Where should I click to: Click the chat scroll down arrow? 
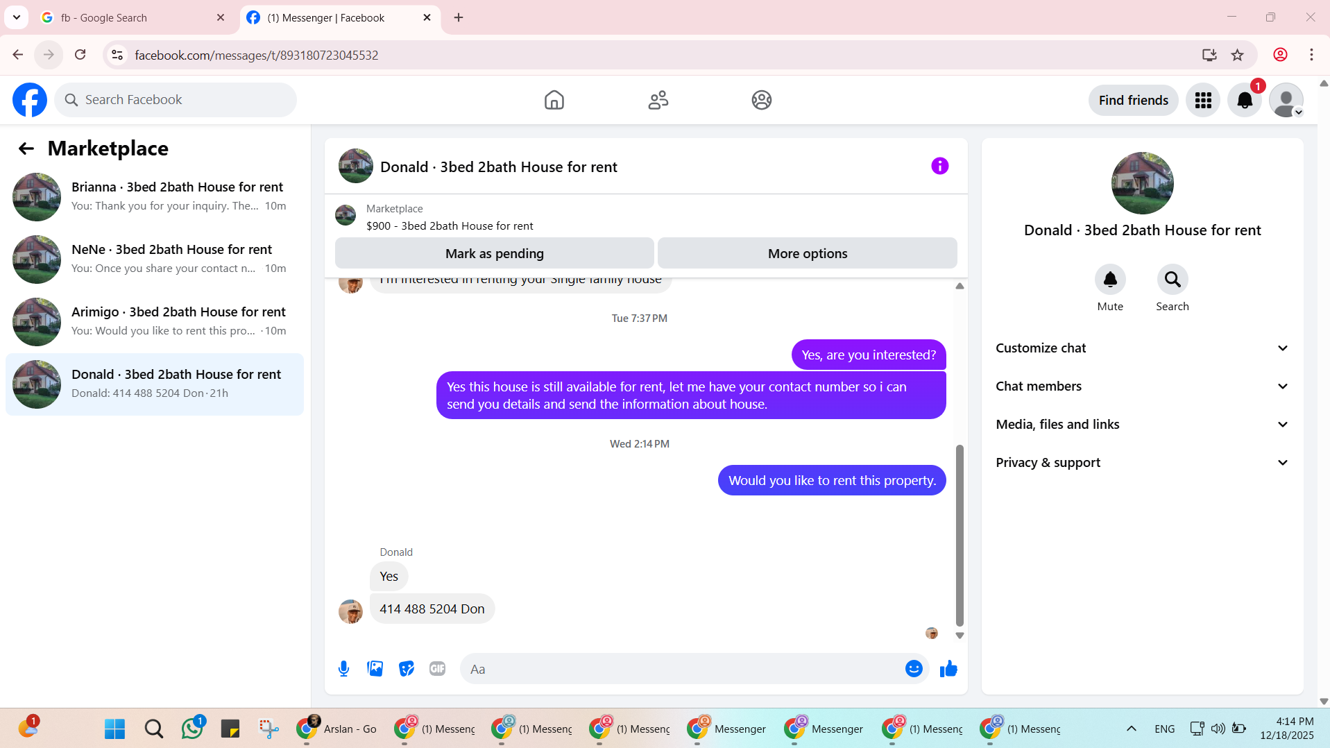tap(960, 636)
